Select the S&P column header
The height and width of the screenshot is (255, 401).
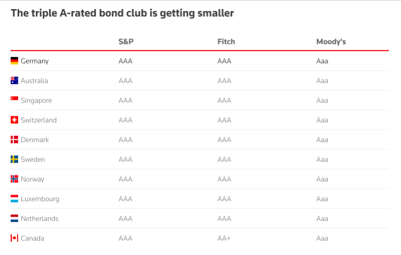pos(126,42)
